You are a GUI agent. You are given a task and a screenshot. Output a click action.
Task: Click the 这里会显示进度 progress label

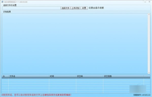[96, 8]
